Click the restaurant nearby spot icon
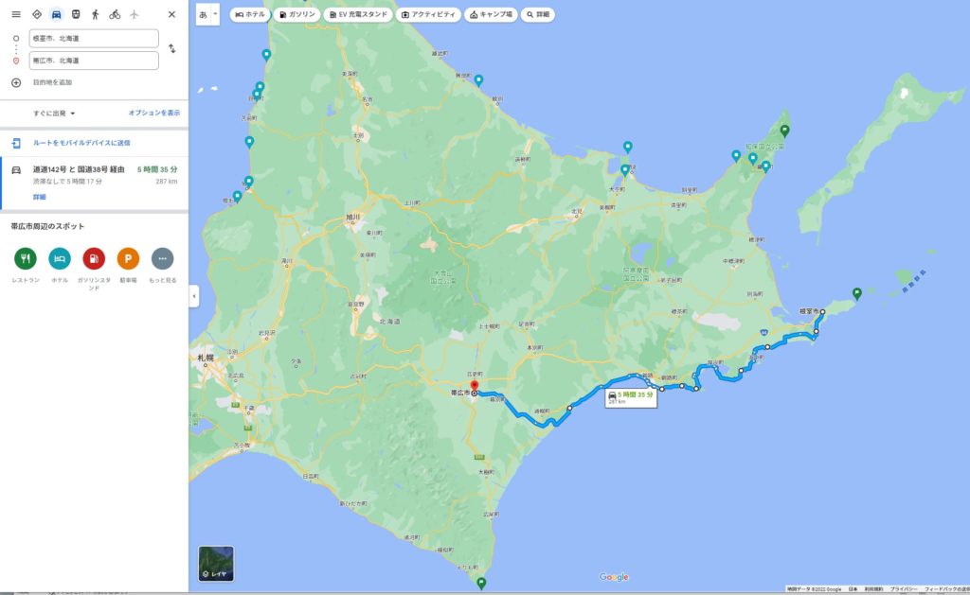970x595 pixels. (x=26, y=258)
